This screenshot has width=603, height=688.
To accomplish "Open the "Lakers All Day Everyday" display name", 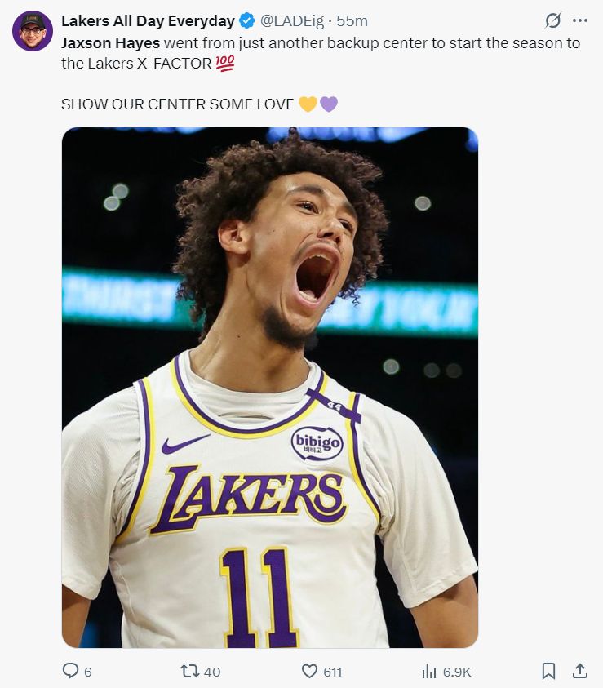I will coord(148,20).
